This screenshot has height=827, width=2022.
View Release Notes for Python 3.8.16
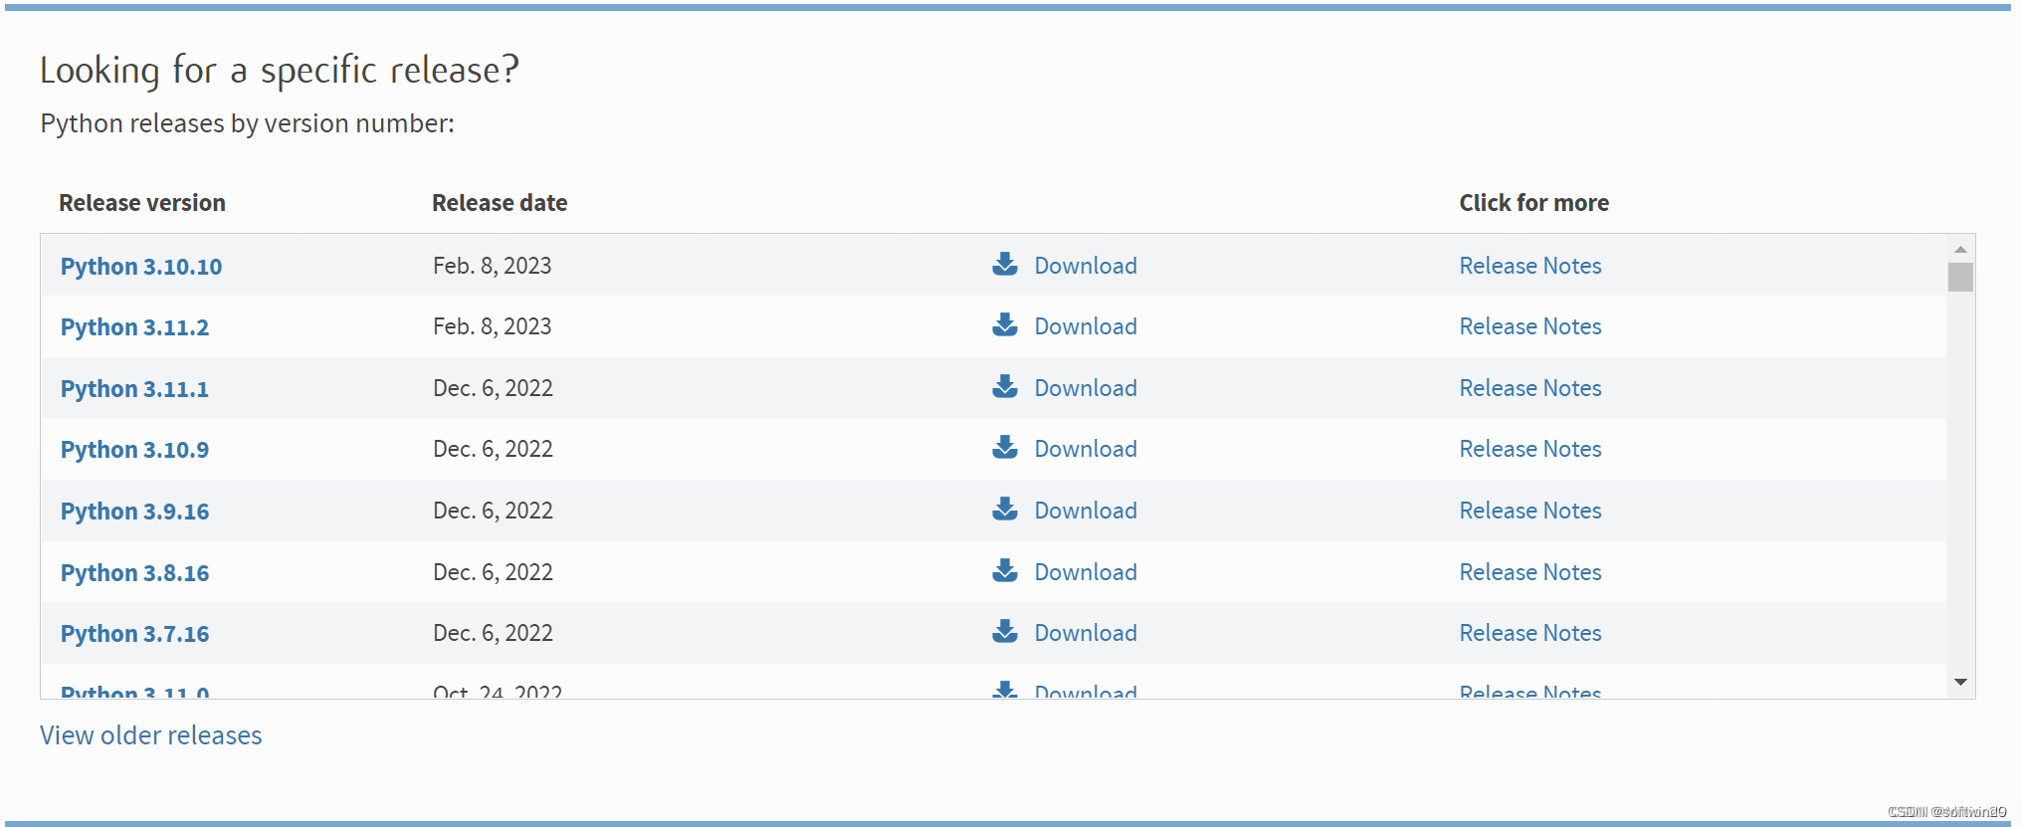pyautogui.click(x=1530, y=572)
